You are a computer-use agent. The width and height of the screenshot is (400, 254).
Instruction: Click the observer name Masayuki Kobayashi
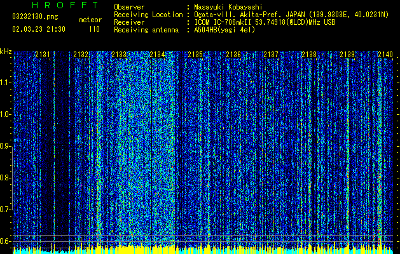(x=228, y=7)
